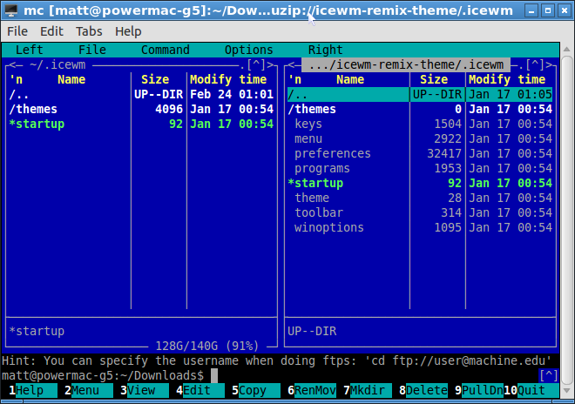Open right panel history list [^]
Image resolution: width=575 pixels, height=404 pixels.
(535, 65)
